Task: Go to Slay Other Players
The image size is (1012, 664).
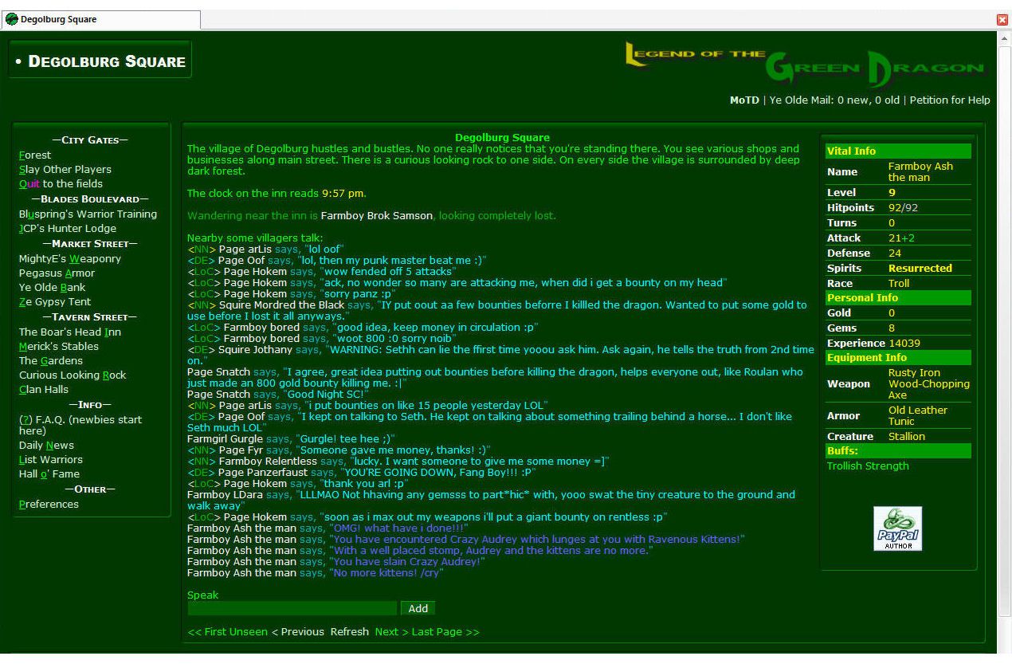Action: (65, 170)
